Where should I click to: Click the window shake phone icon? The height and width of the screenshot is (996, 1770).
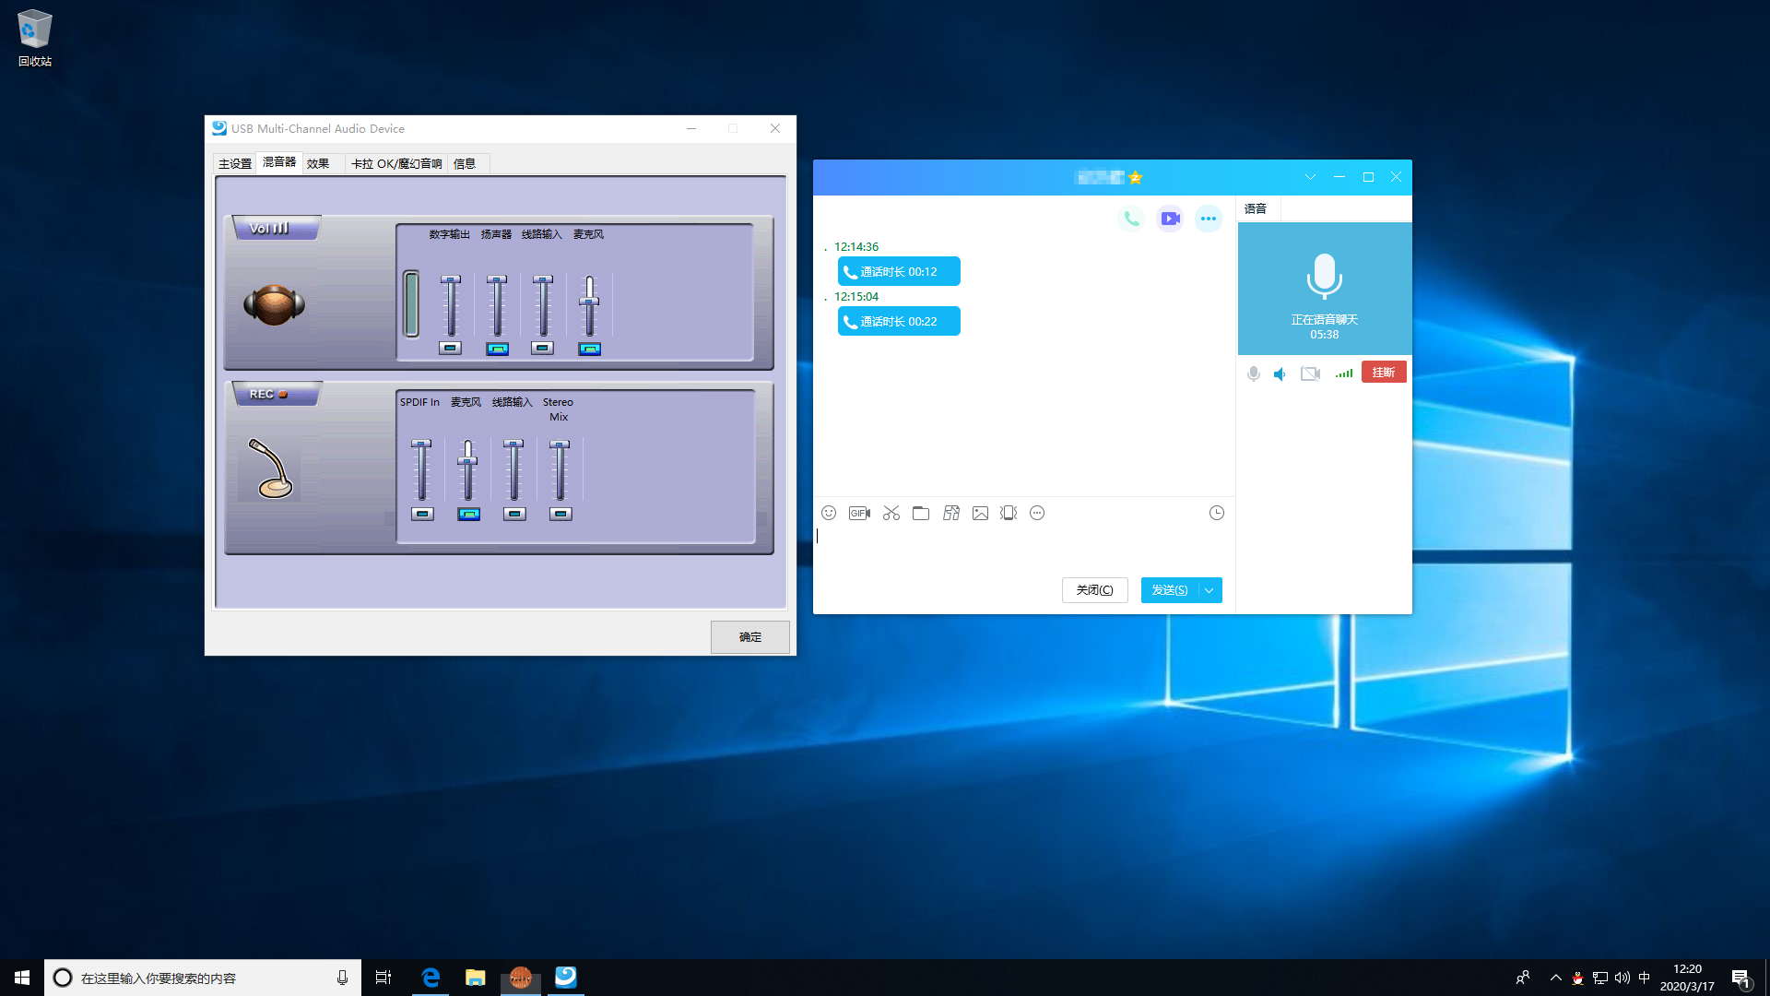click(1009, 513)
